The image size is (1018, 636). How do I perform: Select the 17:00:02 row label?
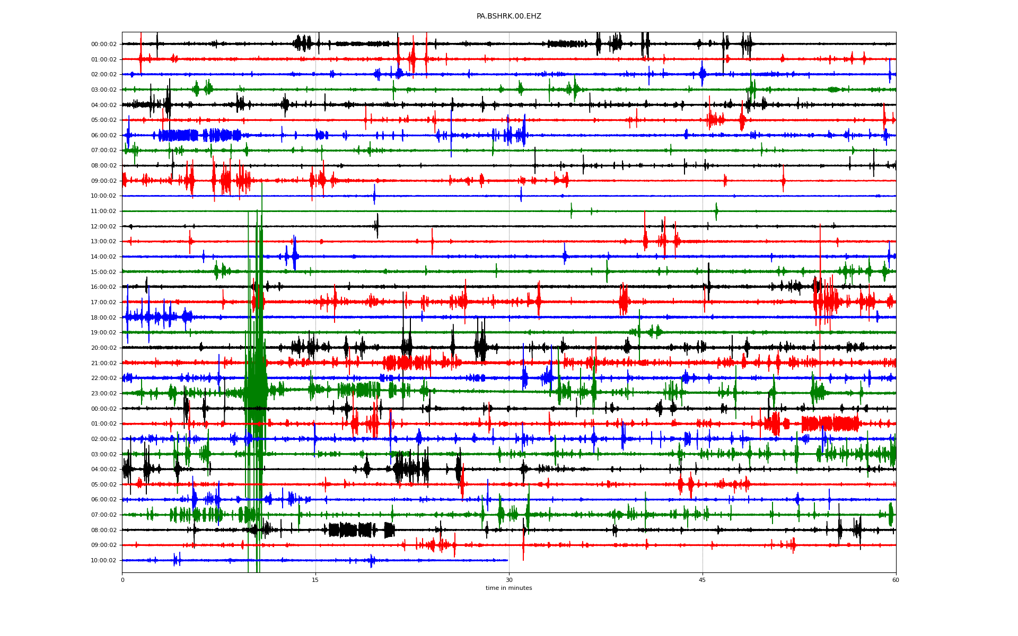click(x=103, y=303)
